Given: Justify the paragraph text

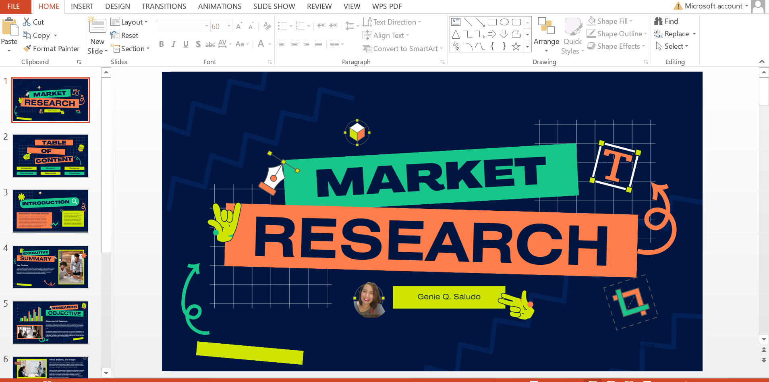Looking at the screenshot, I should [319, 44].
